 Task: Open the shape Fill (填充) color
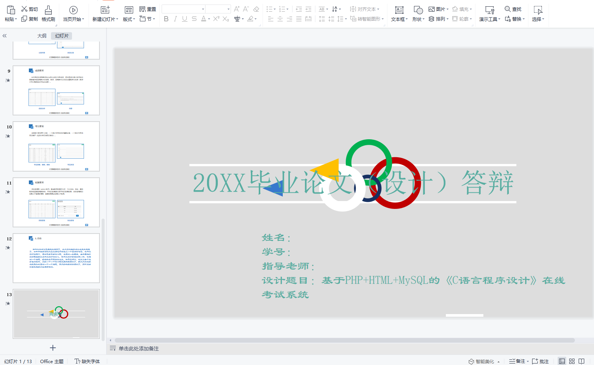tap(462, 9)
